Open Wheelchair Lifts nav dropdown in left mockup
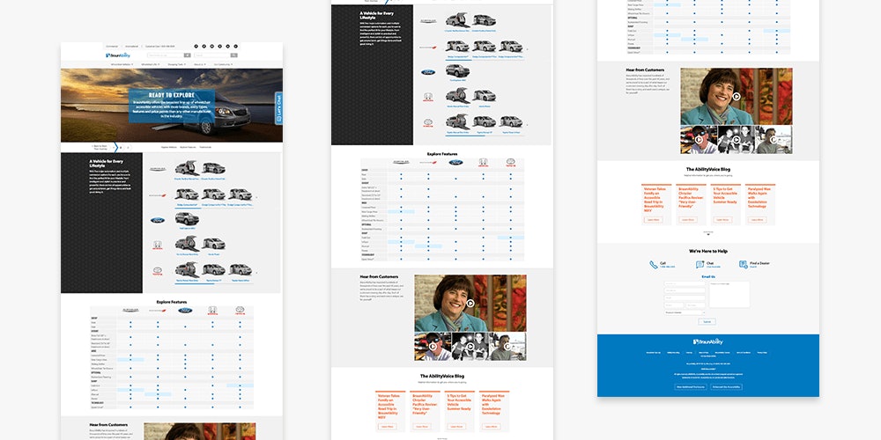 pos(151,64)
